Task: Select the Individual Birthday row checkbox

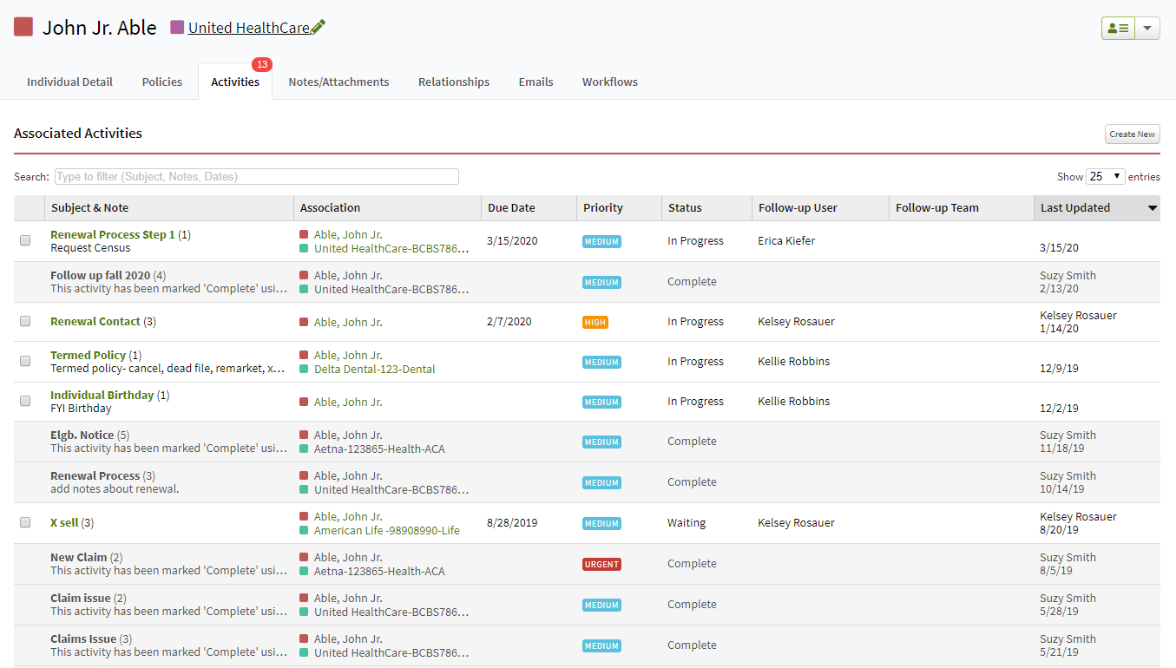Action: 25,401
